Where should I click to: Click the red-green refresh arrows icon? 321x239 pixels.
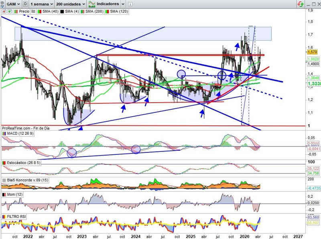click(x=300, y=4)
